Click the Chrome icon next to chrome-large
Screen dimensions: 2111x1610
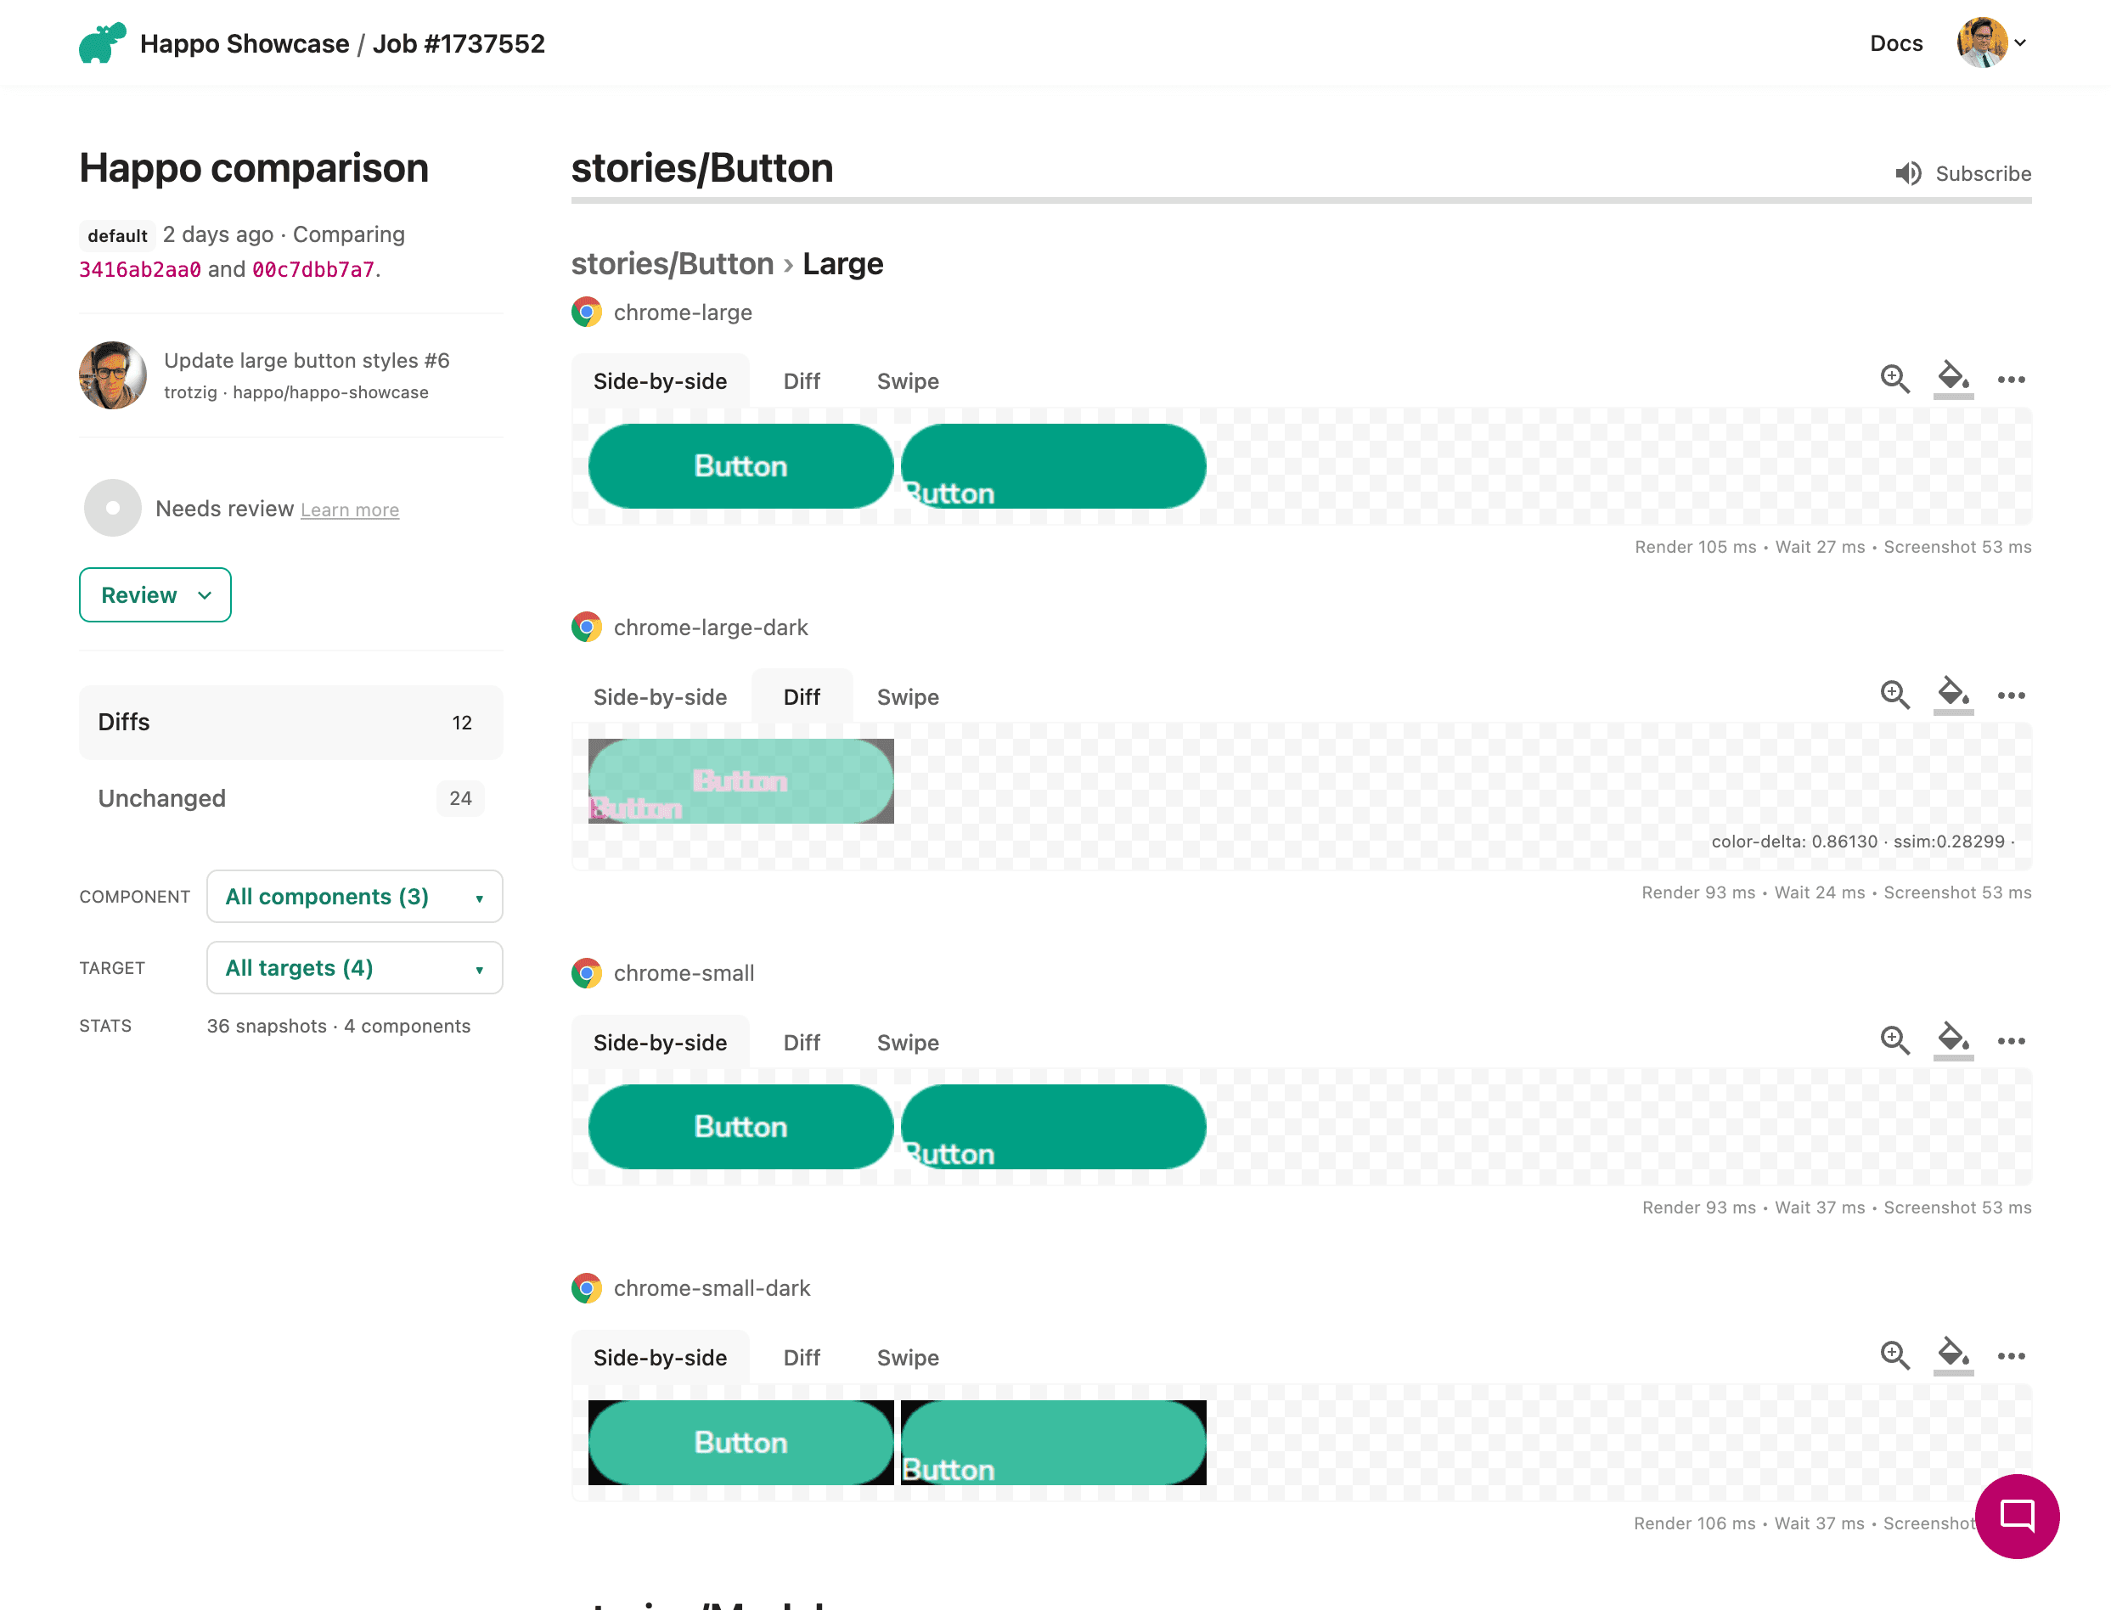point(588,312)
